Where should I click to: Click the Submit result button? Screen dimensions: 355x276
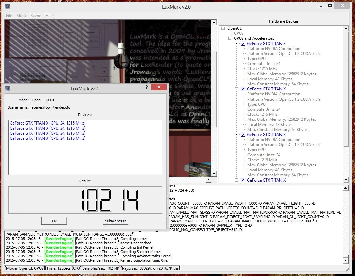[x=115, y=221]
